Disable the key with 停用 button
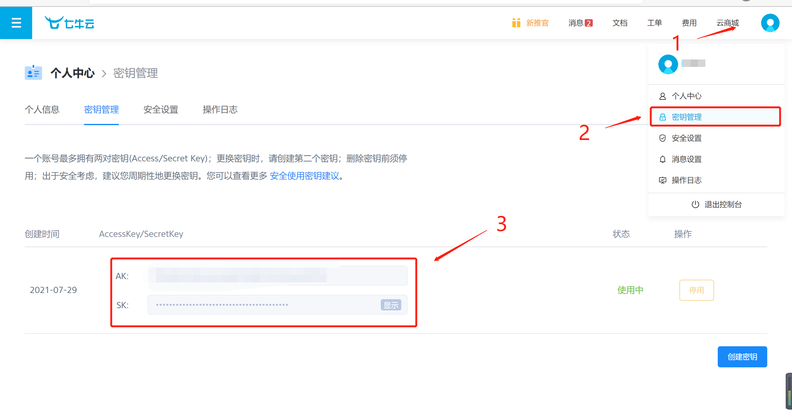792x420 pixels. pyautogui.click(x=696, y=290)
